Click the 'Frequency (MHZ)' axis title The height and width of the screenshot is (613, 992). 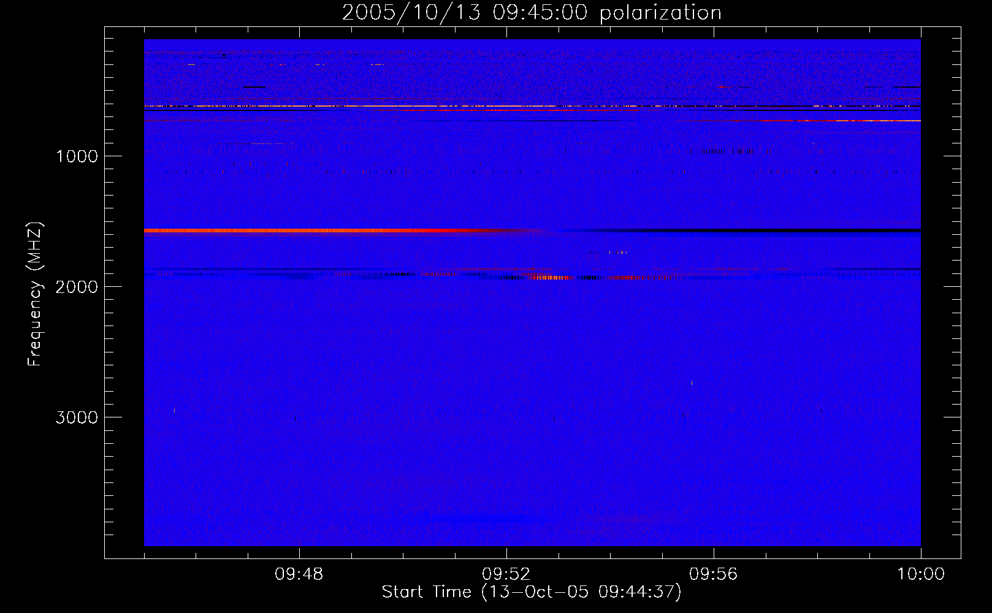36,294
